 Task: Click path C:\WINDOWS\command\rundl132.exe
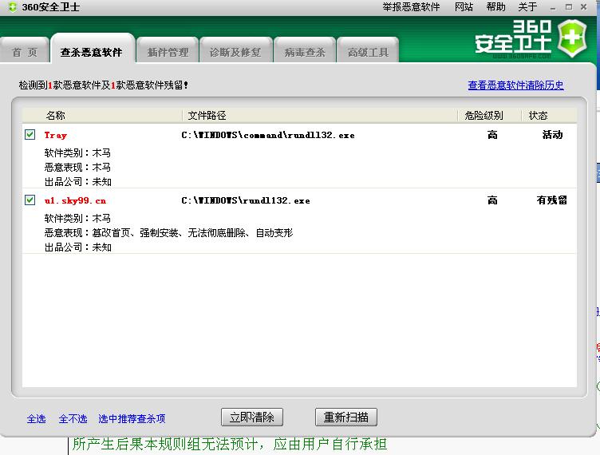(268, 135)
